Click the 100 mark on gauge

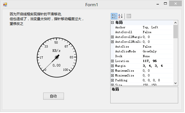pyautogui.click(x=65, y=70)
